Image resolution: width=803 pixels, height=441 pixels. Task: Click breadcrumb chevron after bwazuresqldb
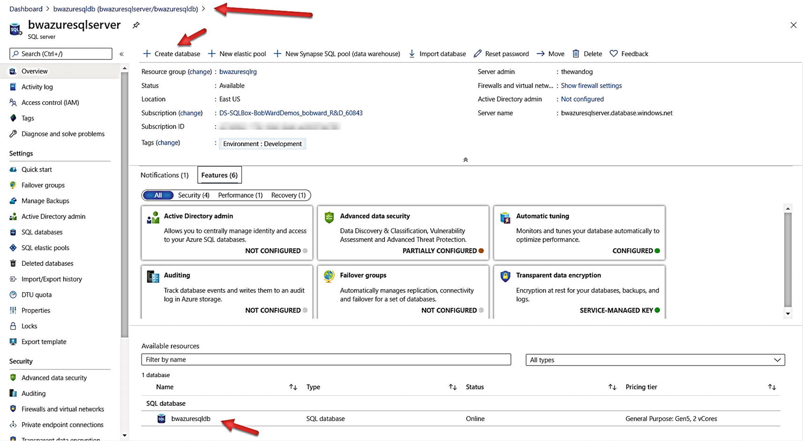pos(203,9)
